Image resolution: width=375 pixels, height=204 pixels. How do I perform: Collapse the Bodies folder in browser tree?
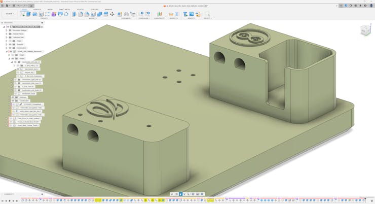(9, 58)
